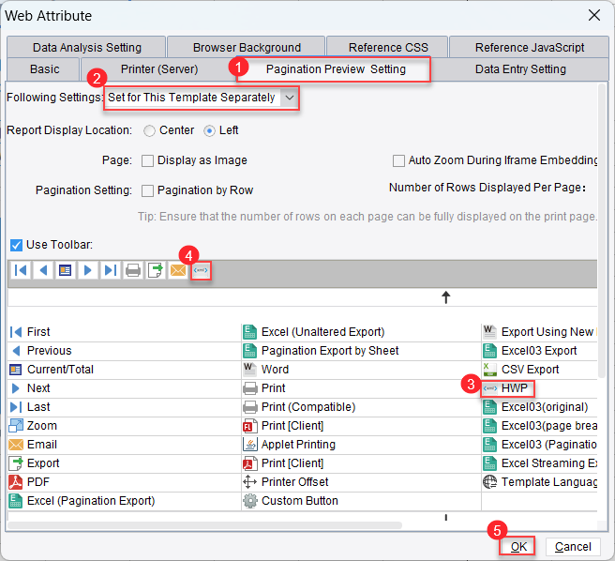Open the Data Entry Setting tab
The width and height of the screenshot is (615, 561).
click(x=520, y=69)
